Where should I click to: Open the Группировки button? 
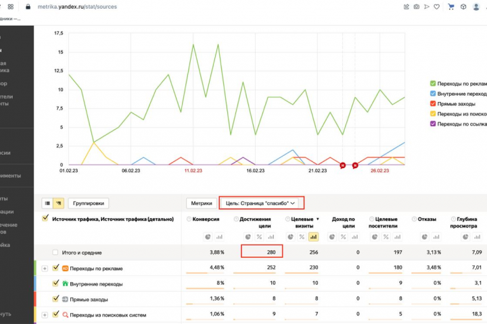pyautogui.click(x=88, y=203)
